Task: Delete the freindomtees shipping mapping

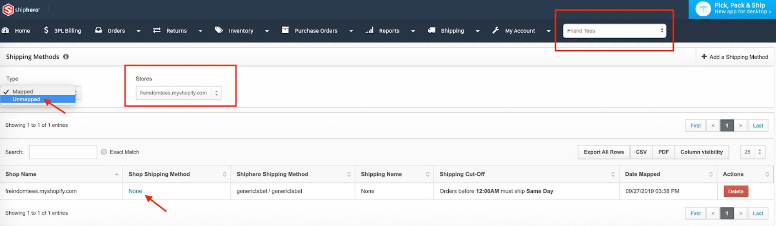Action: [735, 192]
